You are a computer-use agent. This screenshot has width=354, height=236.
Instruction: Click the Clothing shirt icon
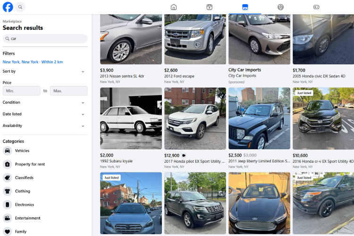pyautogui.click(x=7, y=191)
